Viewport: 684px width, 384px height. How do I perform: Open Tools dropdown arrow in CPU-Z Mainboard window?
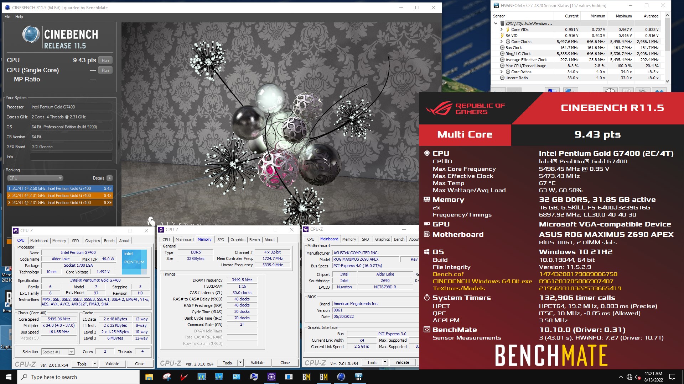click(385, 362)
